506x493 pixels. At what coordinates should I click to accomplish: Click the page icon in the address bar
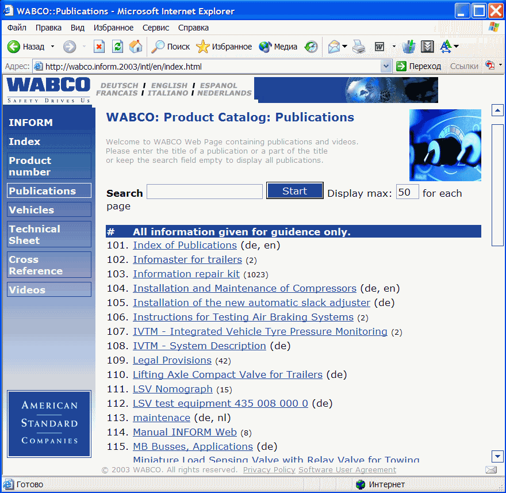39,66
